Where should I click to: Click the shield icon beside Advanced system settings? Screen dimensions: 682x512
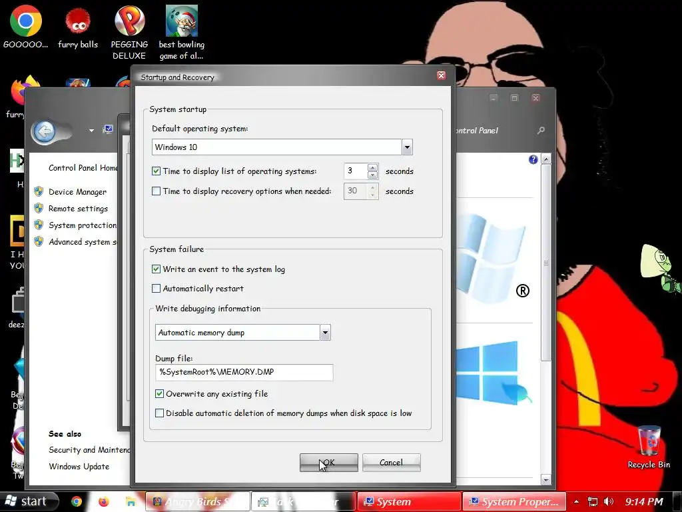click(39, 241)
